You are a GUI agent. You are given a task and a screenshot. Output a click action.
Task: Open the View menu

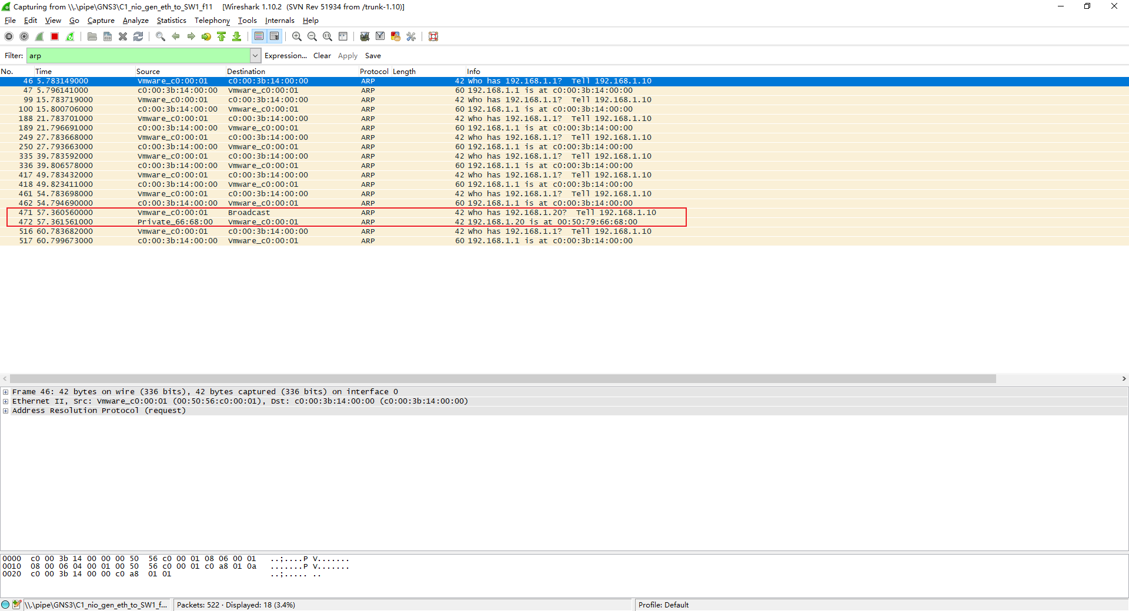[54, 21]
